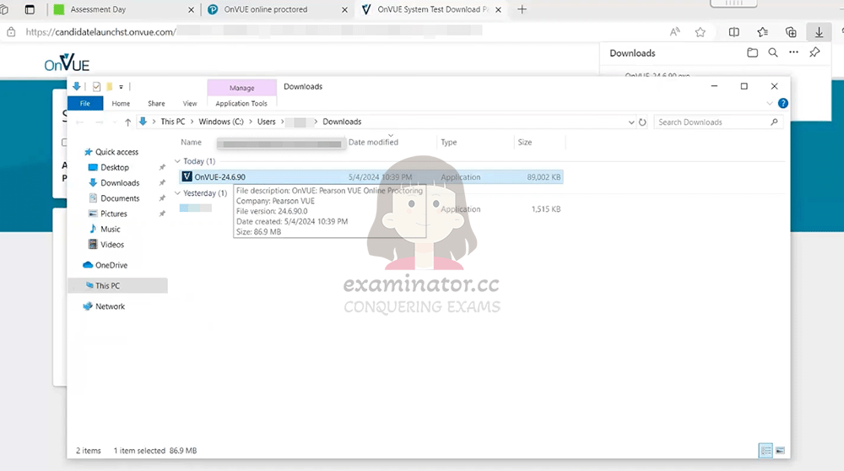Select This PC in navigation pane
The image size is (844, 471).
(x=117, y=286)
